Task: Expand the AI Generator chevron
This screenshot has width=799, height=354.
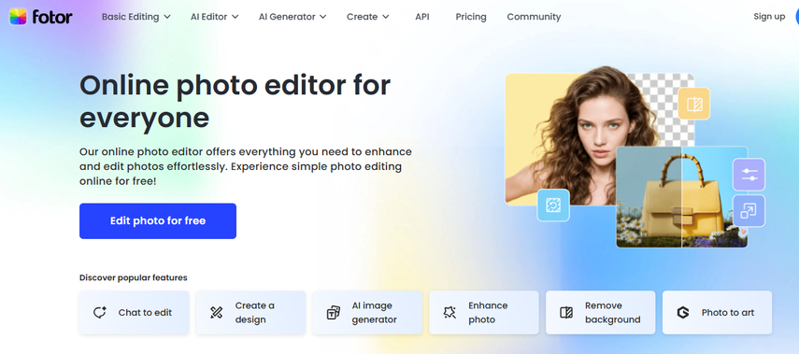Action: pos(323,17)
